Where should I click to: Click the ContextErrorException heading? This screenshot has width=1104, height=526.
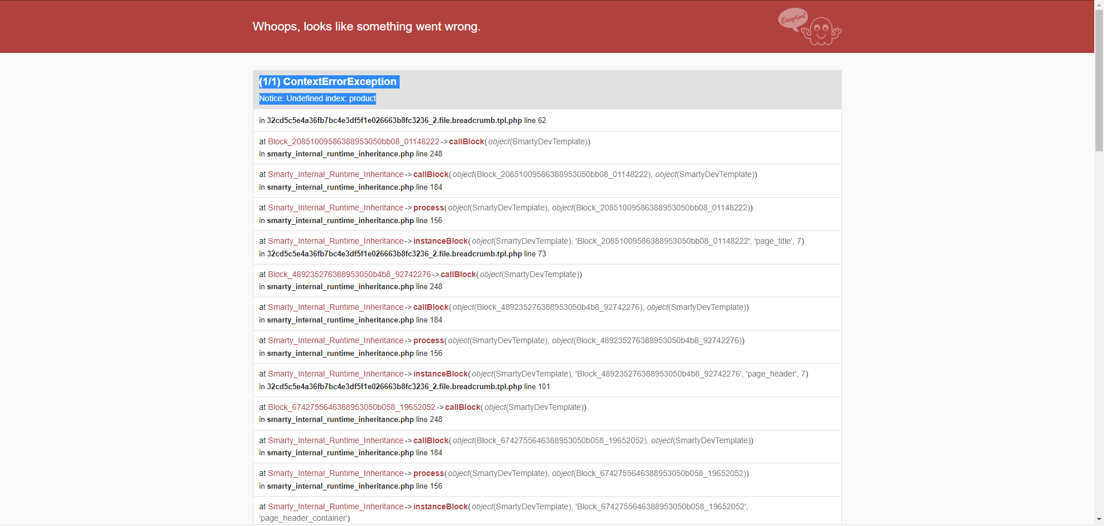[329, 82]
